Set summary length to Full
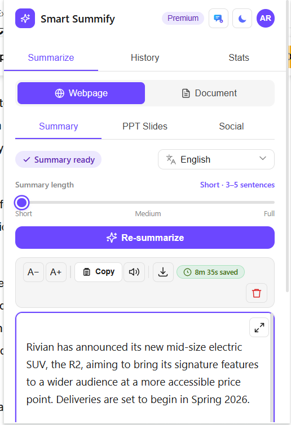 269,214
